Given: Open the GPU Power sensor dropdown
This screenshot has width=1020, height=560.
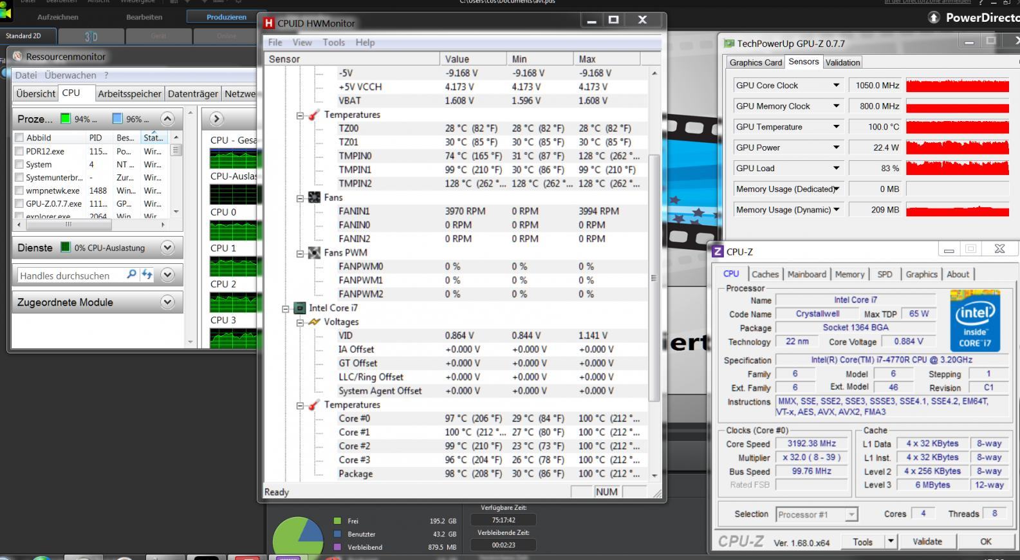Looking at the screenshot, I should tap(836, 147).
